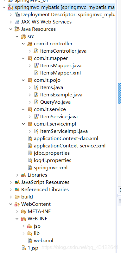Image resolution: width=121 pixels, height=253 pixels.
Task: Click the com.it.serviceimpl package icon
Action: 30,124
